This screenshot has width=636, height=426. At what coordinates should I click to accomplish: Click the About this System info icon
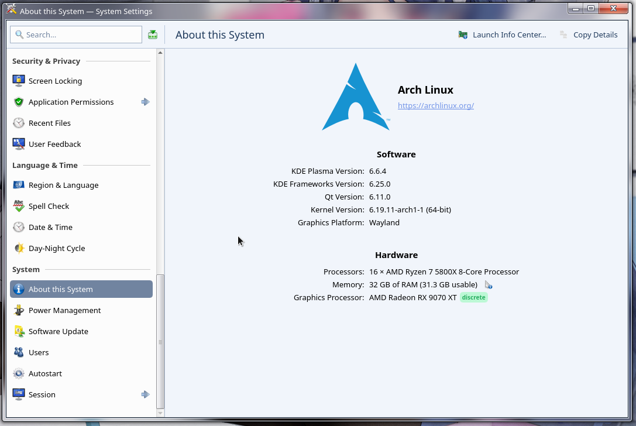click(19, 289)
